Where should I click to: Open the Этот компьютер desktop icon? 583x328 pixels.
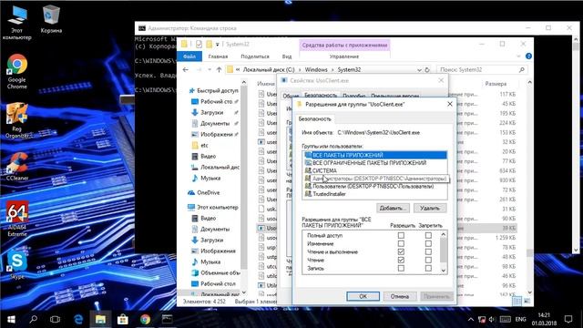pos(16,22)
